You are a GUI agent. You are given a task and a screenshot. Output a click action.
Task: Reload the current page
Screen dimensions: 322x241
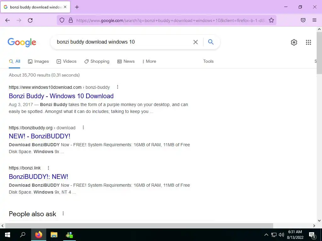pos(30,20)
